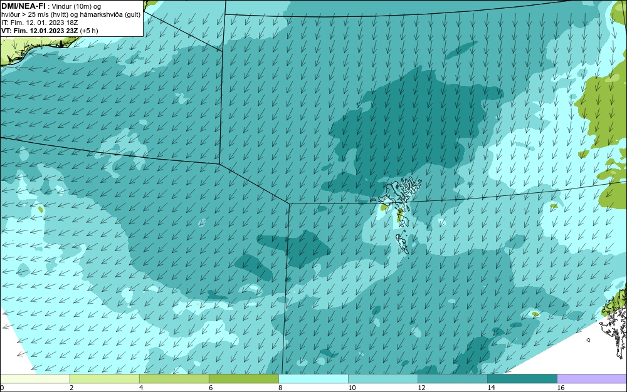
Task: Click the legend scale label 12
Action: [x=421, y=388]
